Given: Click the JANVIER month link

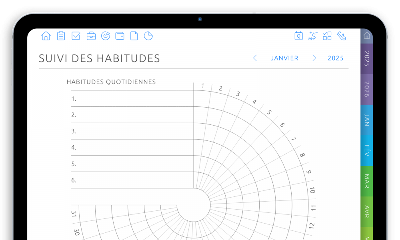Looking at the screenshot, I should click(284, 58).
